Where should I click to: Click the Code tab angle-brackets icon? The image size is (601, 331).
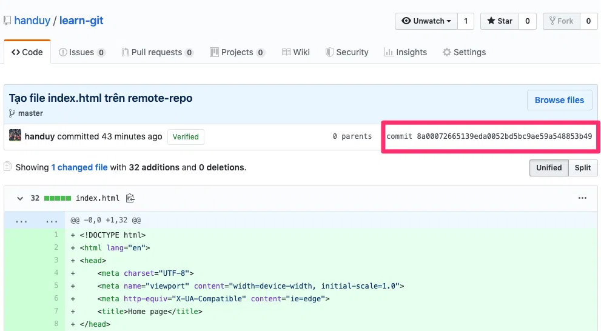pyautogui.click(x=16, y=52)
